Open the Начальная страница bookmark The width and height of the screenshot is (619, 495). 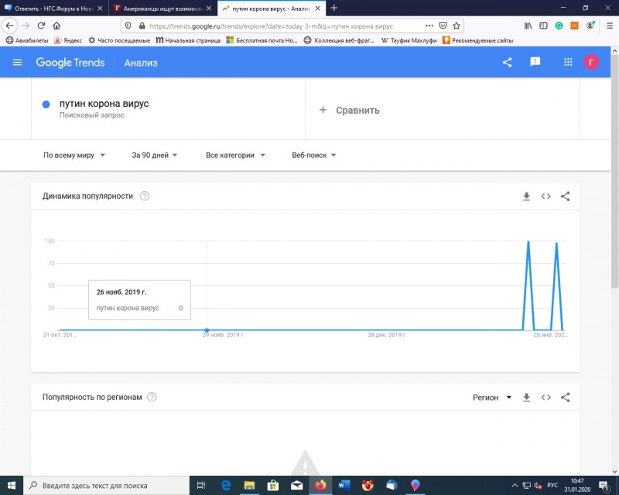tap(188, 40)
